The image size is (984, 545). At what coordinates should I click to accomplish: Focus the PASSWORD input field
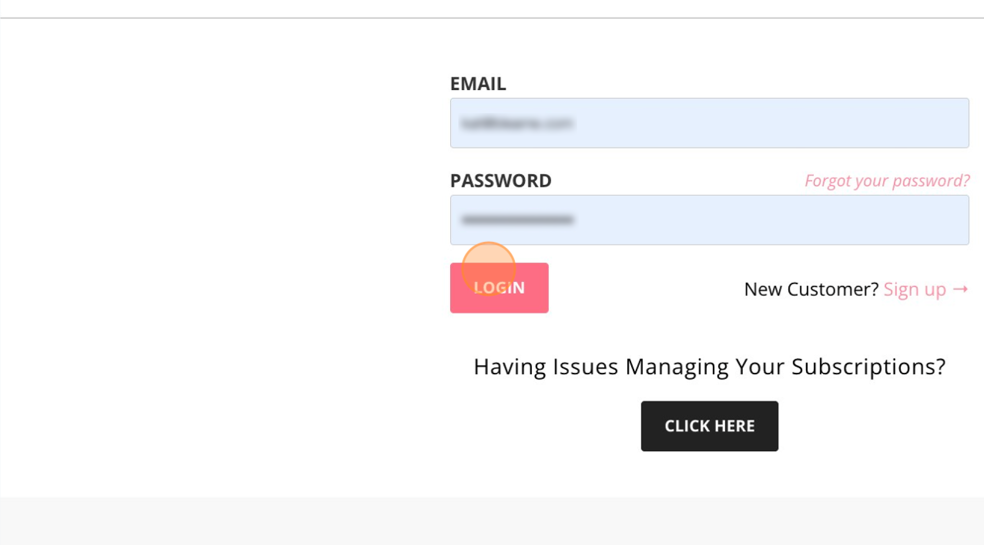click(709, 220)
